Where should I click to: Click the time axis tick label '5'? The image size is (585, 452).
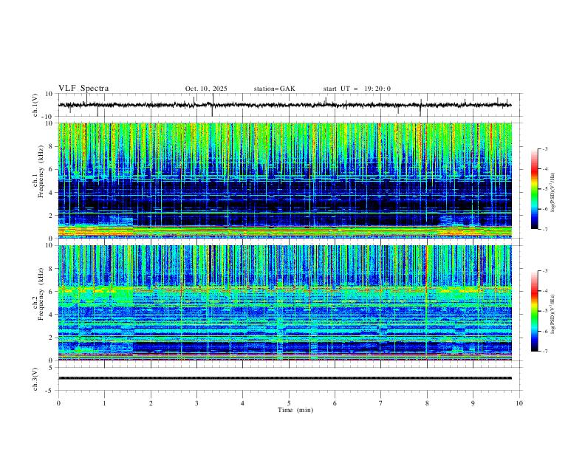click(x=289, y=403)
